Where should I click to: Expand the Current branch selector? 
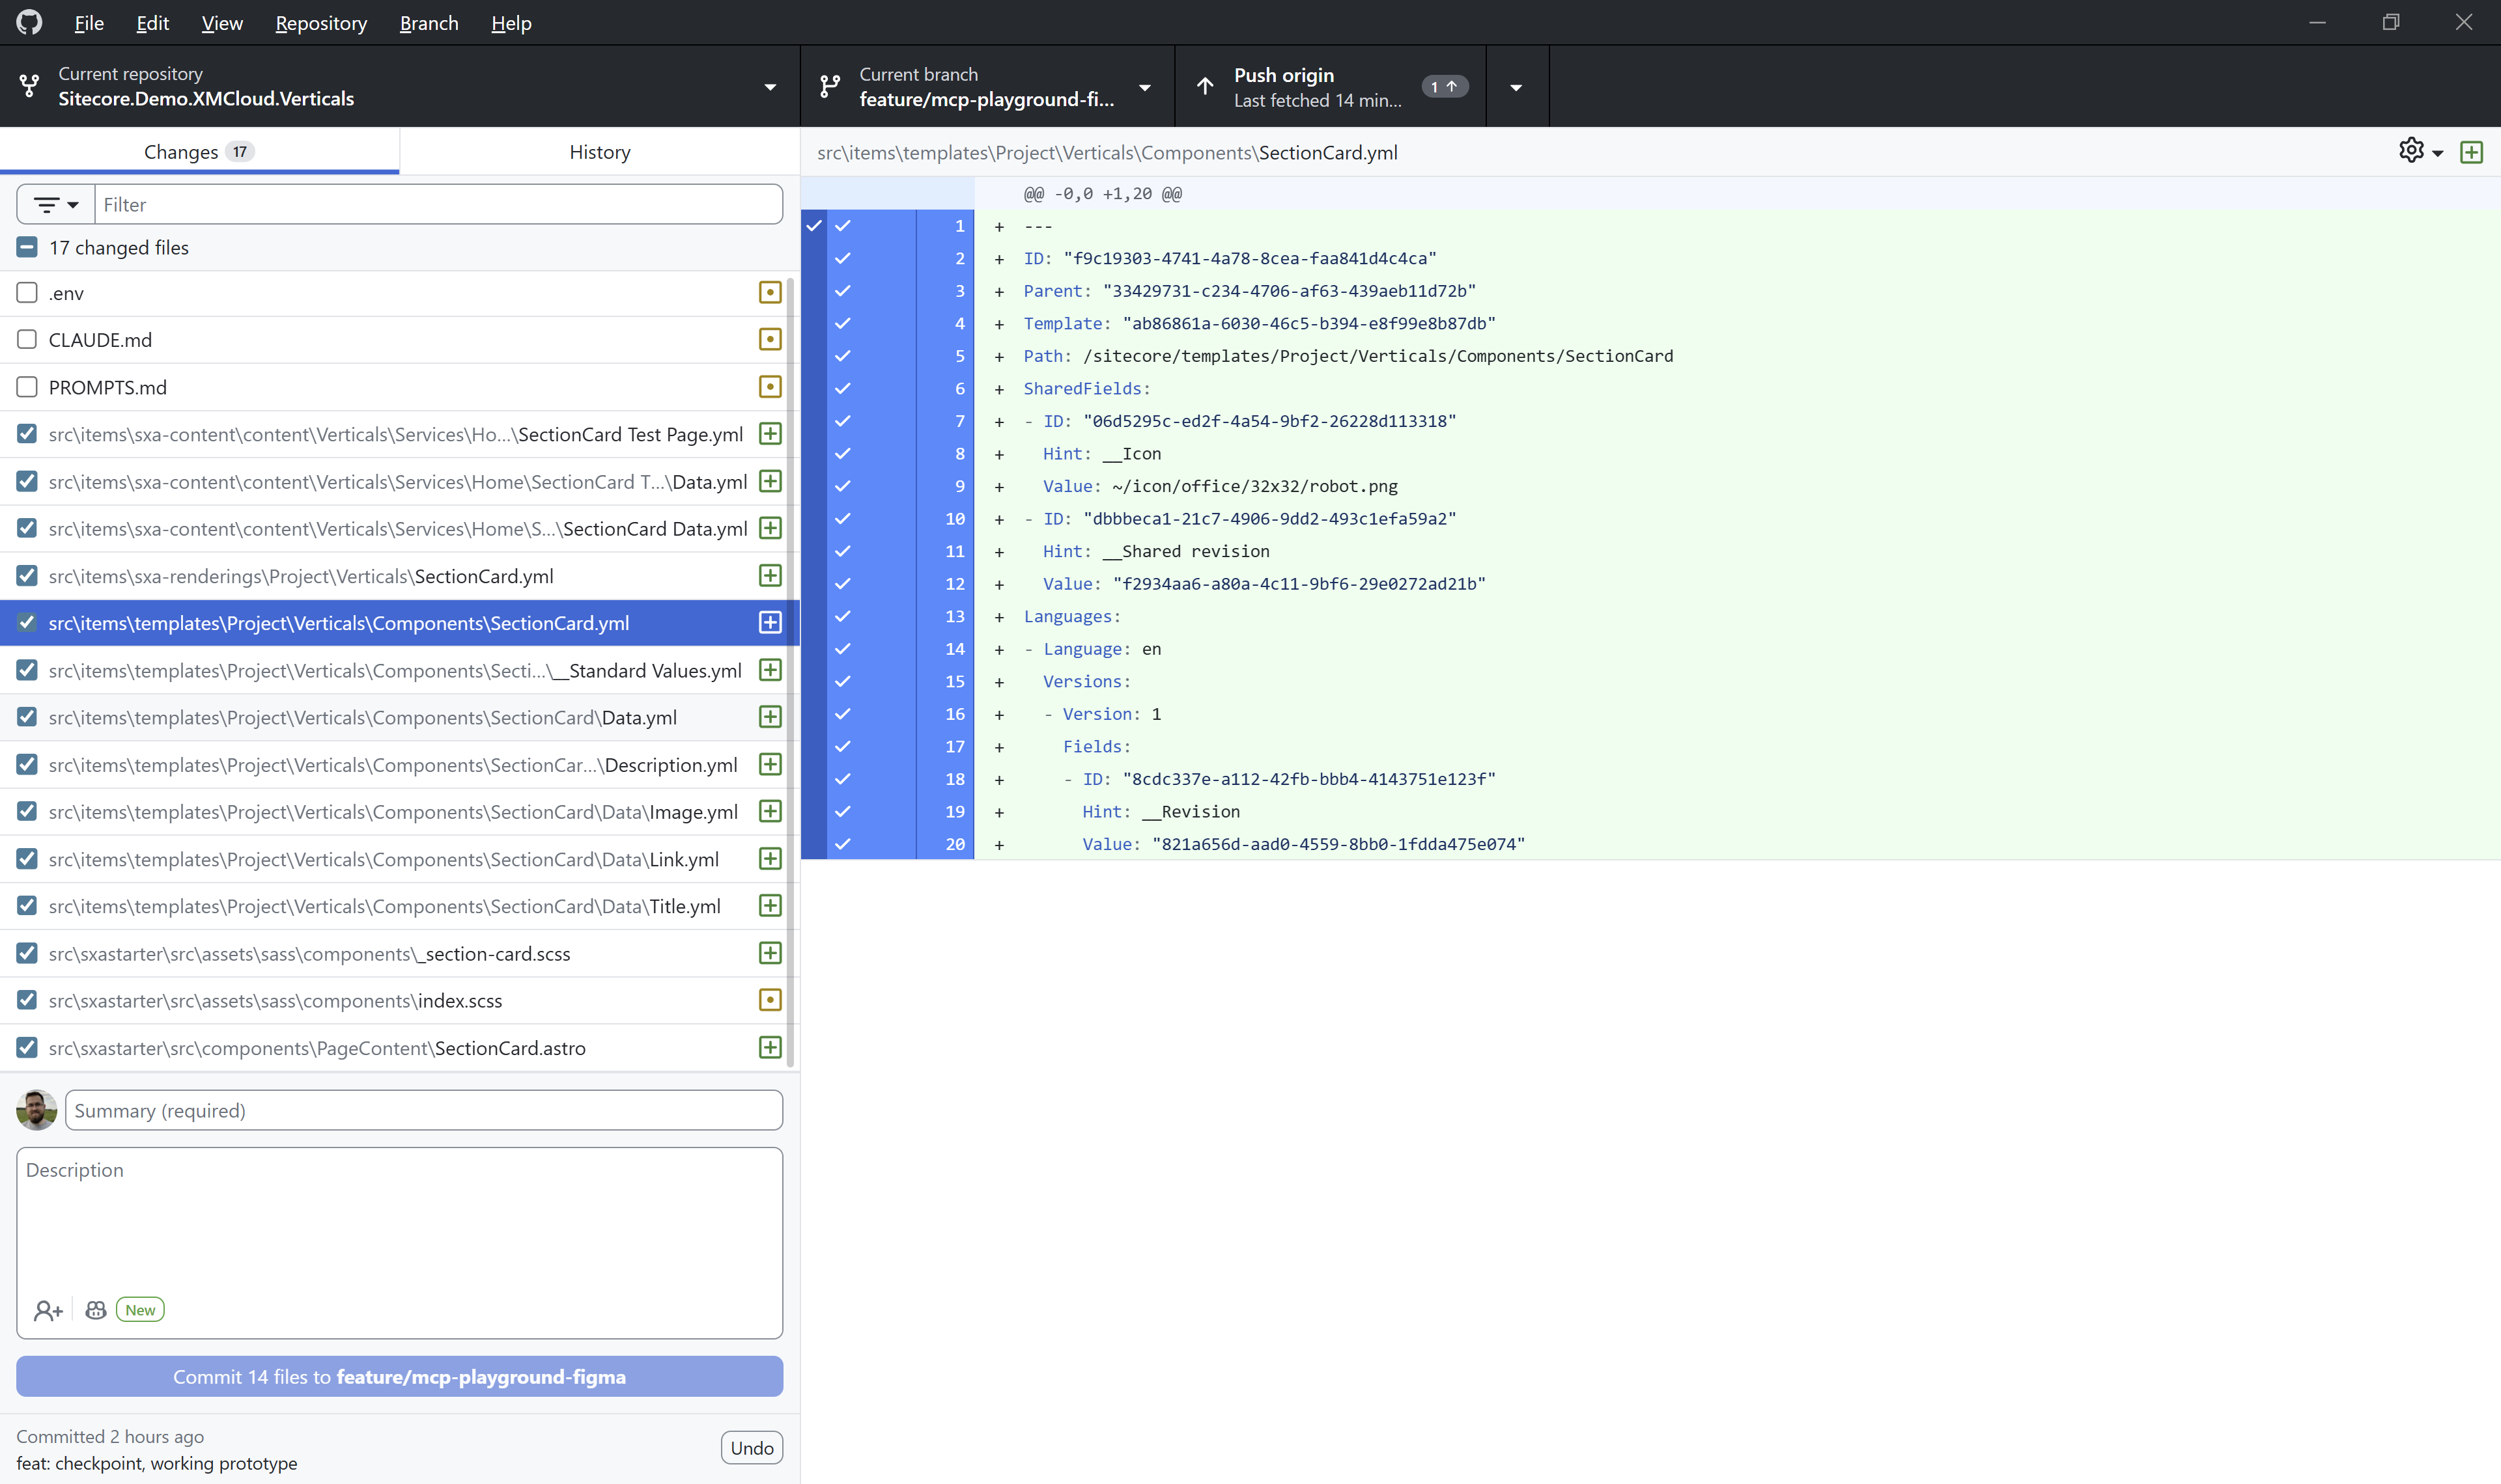(x=1144, y=86)
